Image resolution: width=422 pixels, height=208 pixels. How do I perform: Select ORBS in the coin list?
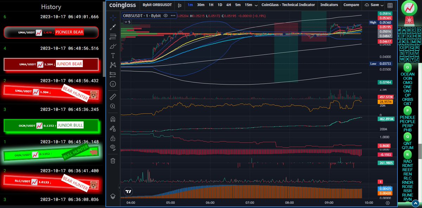(408, 100)
